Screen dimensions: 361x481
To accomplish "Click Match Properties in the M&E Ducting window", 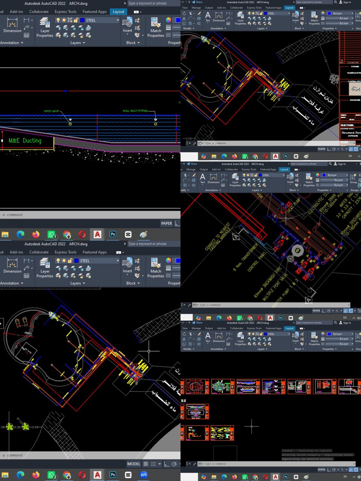I will (x=155, y=28).
